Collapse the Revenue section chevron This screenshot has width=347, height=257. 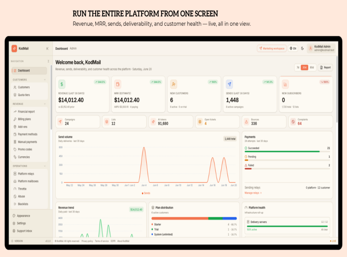coord(45,104)
